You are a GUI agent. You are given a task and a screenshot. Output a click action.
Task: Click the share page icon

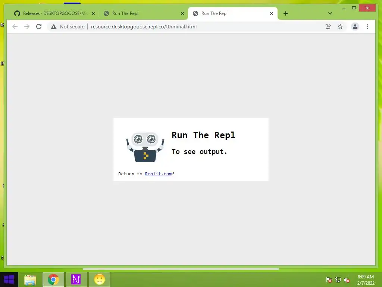point(328,27)
